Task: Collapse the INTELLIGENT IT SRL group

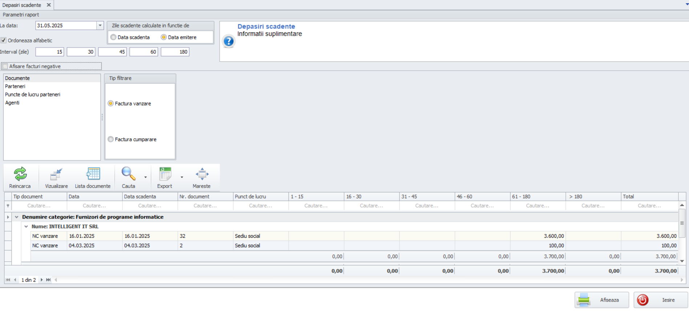Action: 26,226
